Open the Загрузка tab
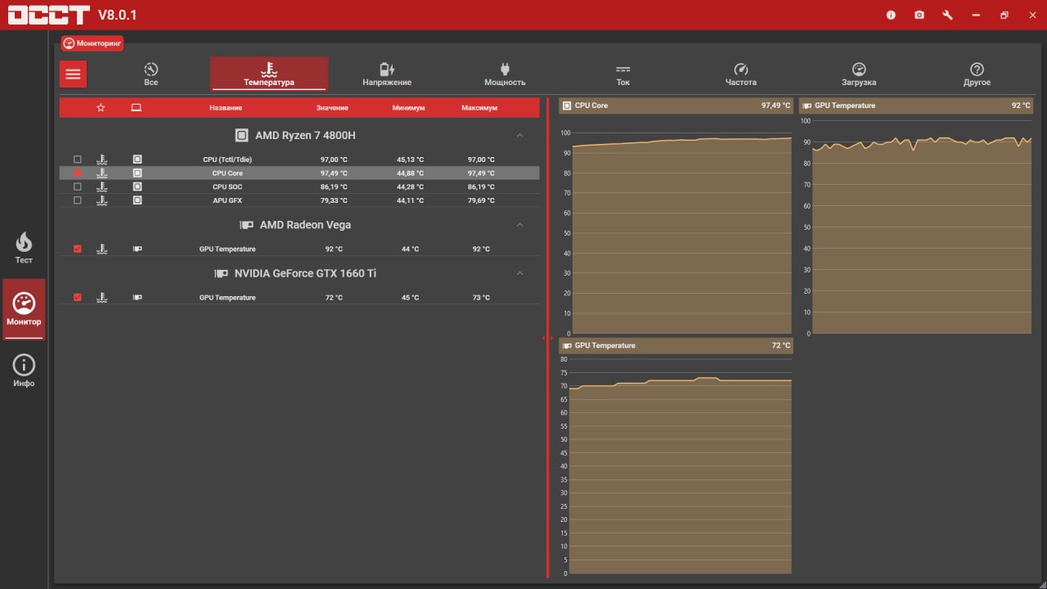 [x=859, y=74]
